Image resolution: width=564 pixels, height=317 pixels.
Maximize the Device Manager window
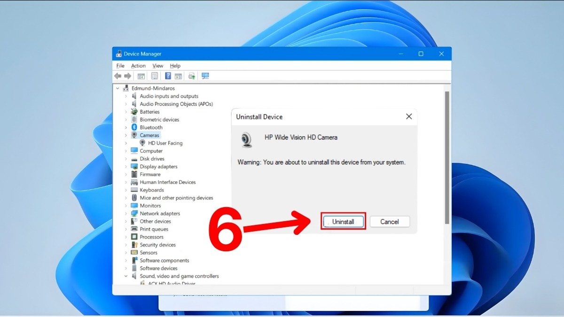pos(421,54)
